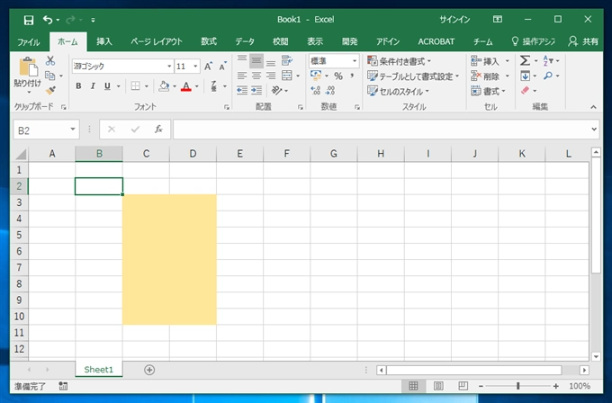The width and height of the screenshot is (612, 403).
Task: Open 書式 format cells menu
Action: point(489,91)
